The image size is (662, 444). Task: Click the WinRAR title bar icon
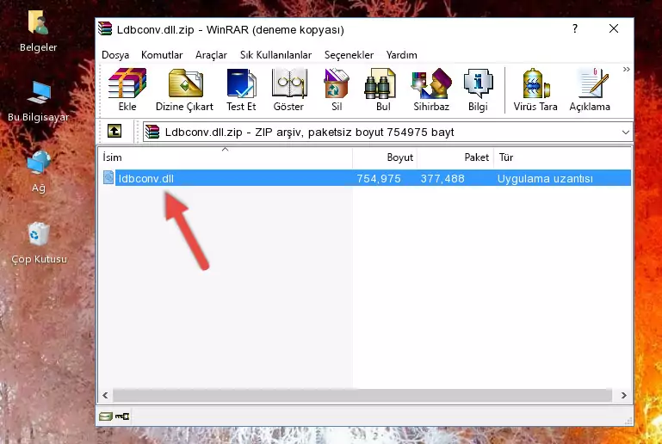pyautogui.click(x=105, y=28)
